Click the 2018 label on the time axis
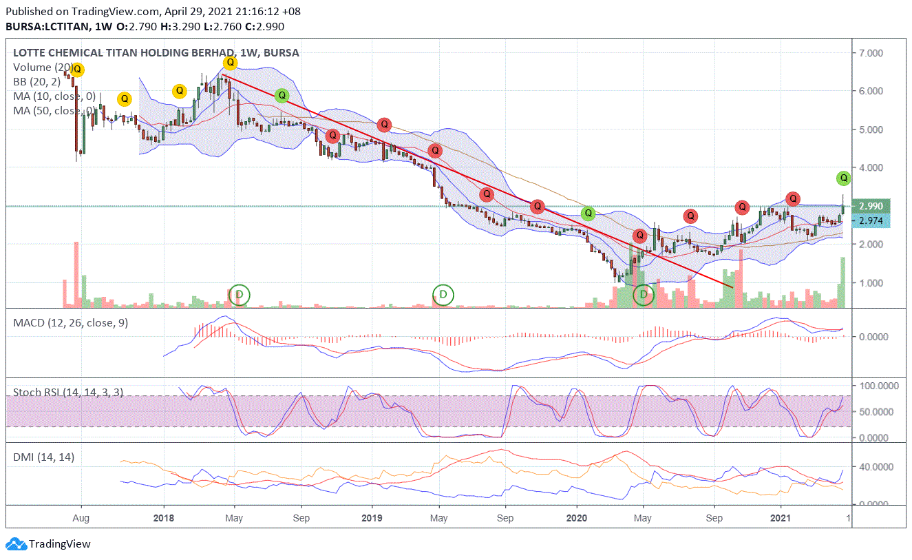Viewport: 912px width, 560px height. pos(163,517)
